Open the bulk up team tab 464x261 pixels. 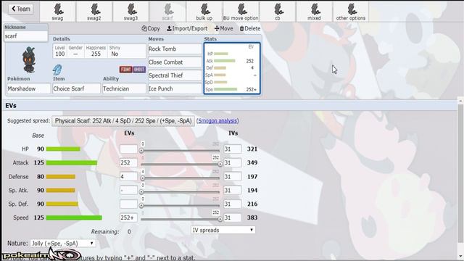(204, 12)
